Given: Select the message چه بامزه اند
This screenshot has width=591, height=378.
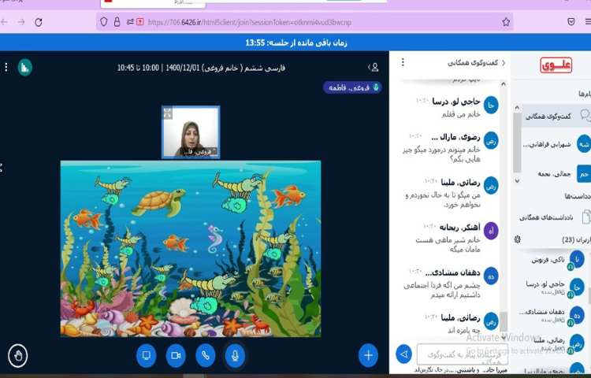Looking at the screenshot, I should pos(464,330).
